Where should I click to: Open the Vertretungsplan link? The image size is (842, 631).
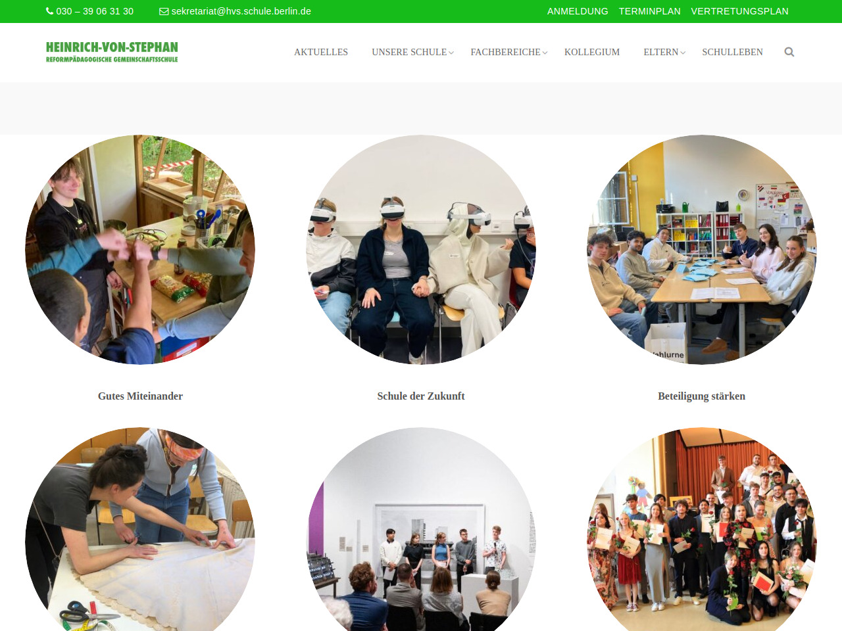pos(739,11)
